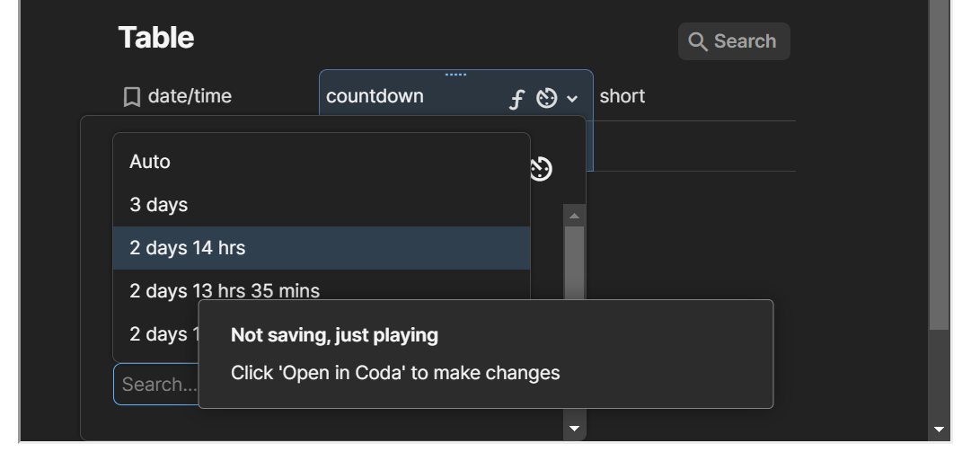The image size is (971, 461).
Task: Click the duration icon in countdown header
Action: click(546, 98)
